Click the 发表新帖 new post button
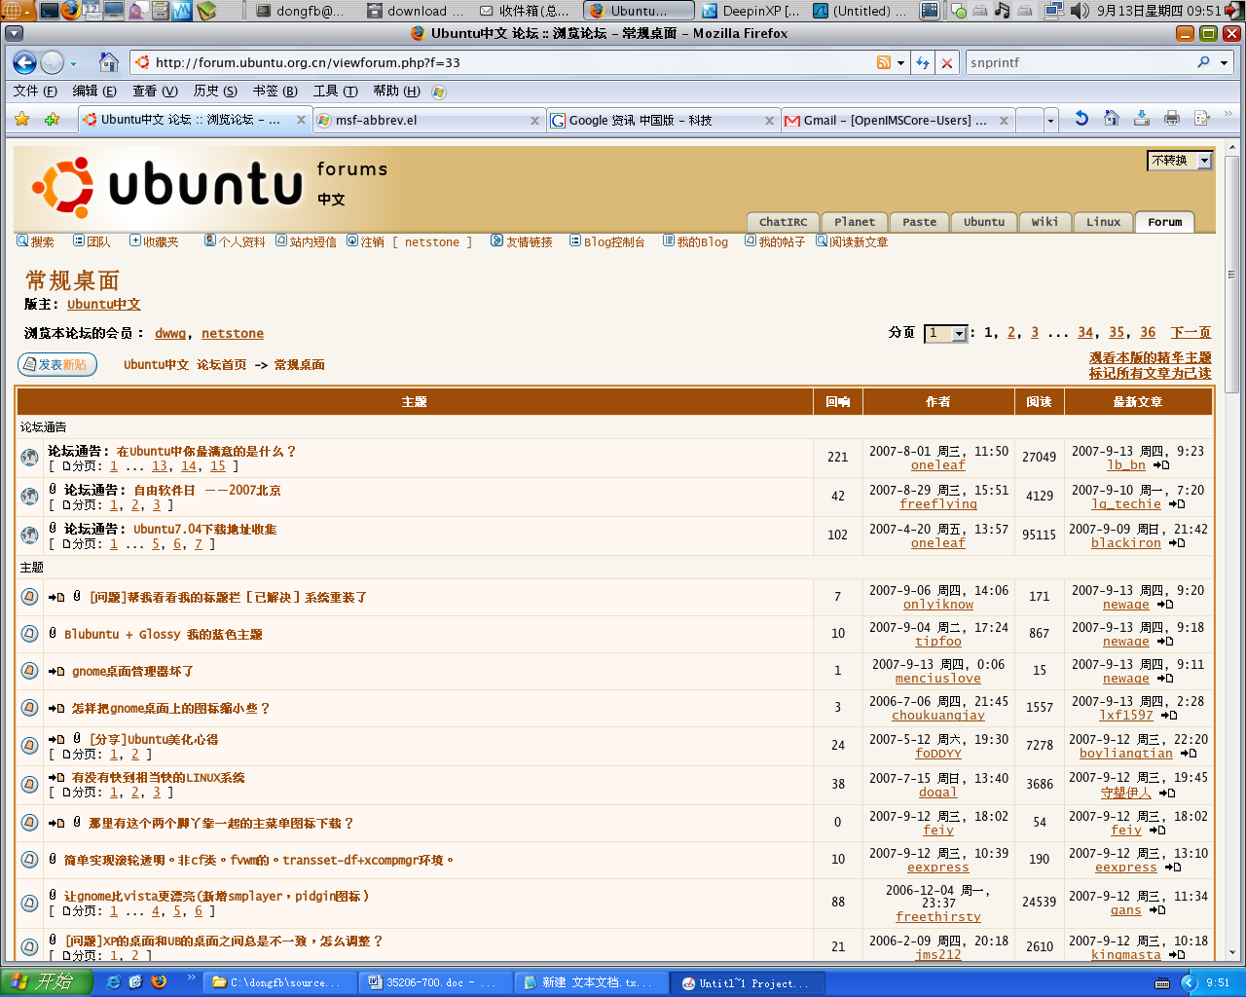1246x997 pixels. coord(57,364)
